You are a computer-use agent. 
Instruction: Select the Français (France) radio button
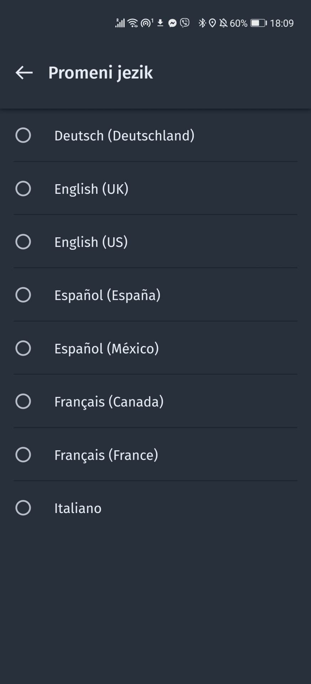[23, 455]
